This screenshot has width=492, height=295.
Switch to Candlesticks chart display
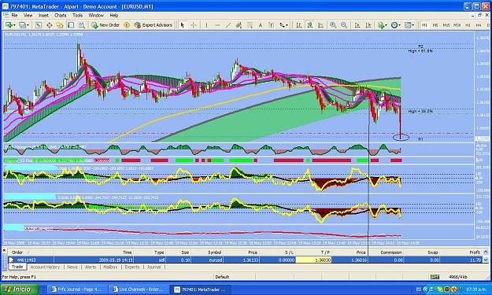tap(309, 25)
